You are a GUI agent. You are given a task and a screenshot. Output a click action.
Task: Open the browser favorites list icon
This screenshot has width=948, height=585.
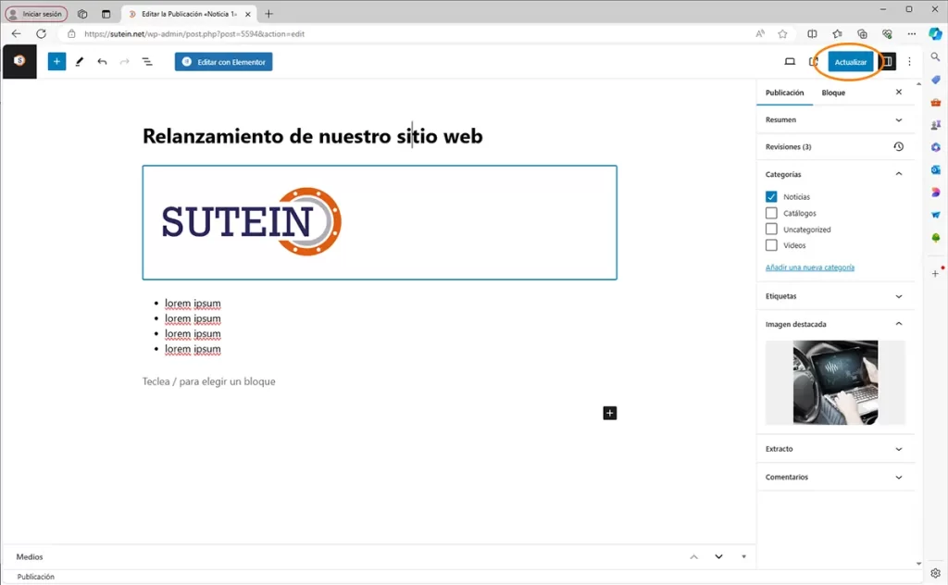tap(837, 34)
